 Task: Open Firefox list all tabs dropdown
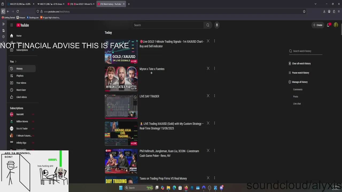coord(315,4)
